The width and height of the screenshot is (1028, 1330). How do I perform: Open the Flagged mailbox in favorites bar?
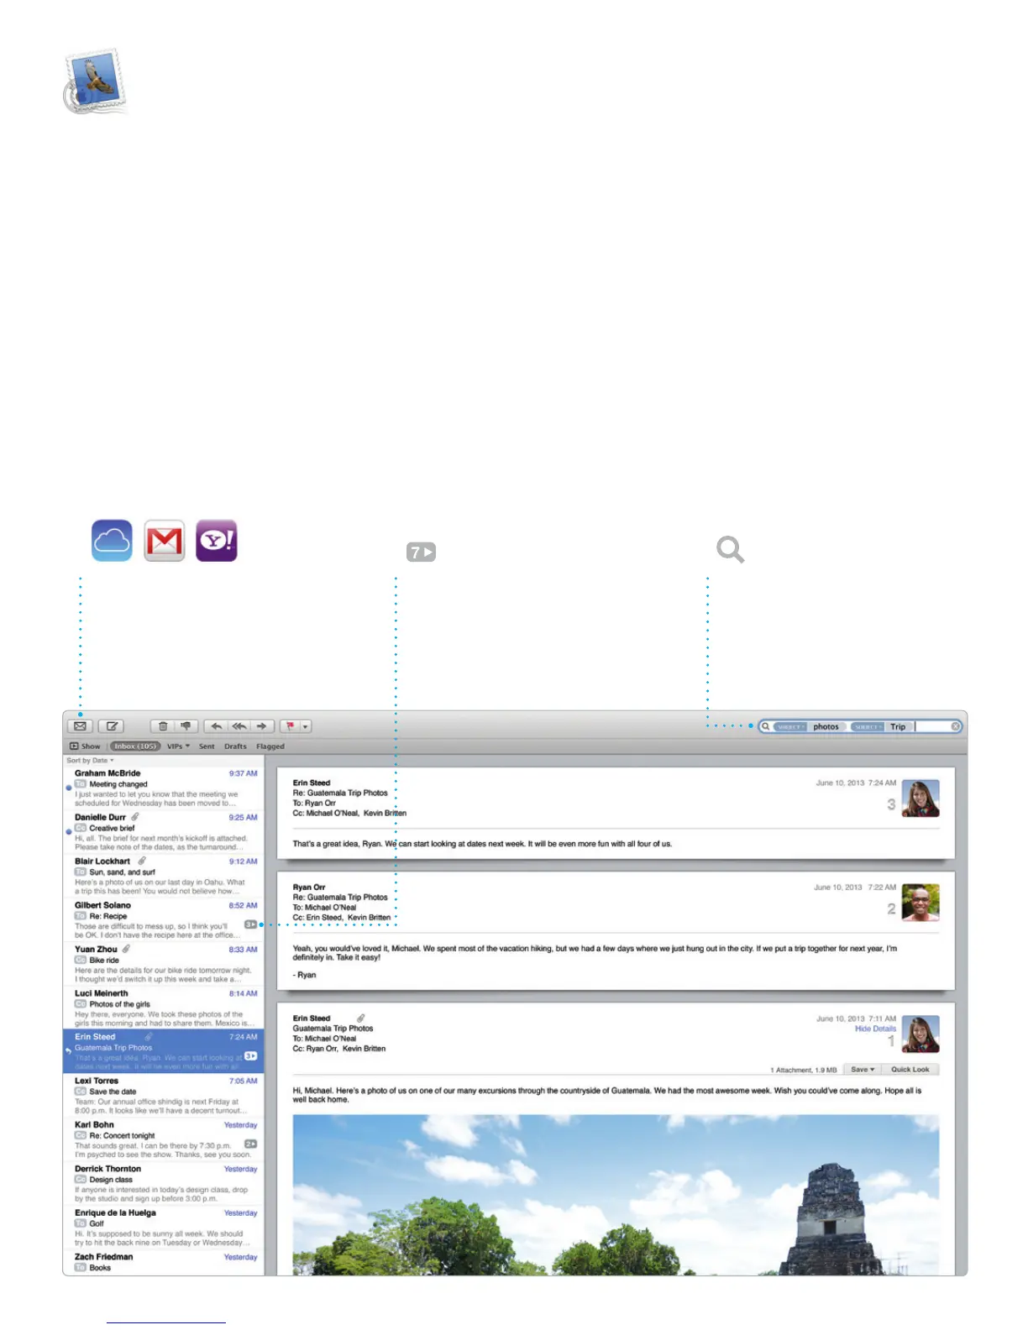[x=270, y=746]
